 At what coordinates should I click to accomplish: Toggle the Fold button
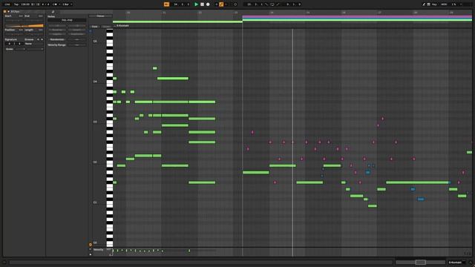[x=95, y=27]
